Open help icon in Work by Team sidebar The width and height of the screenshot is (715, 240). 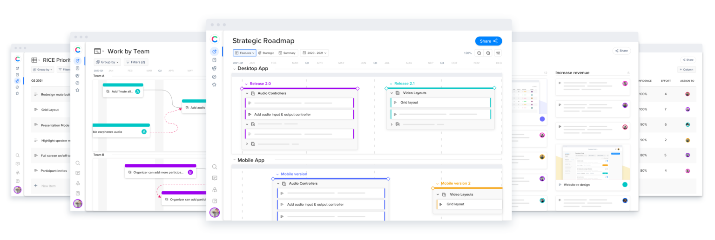pyautogui.click(x=78, y=193)
